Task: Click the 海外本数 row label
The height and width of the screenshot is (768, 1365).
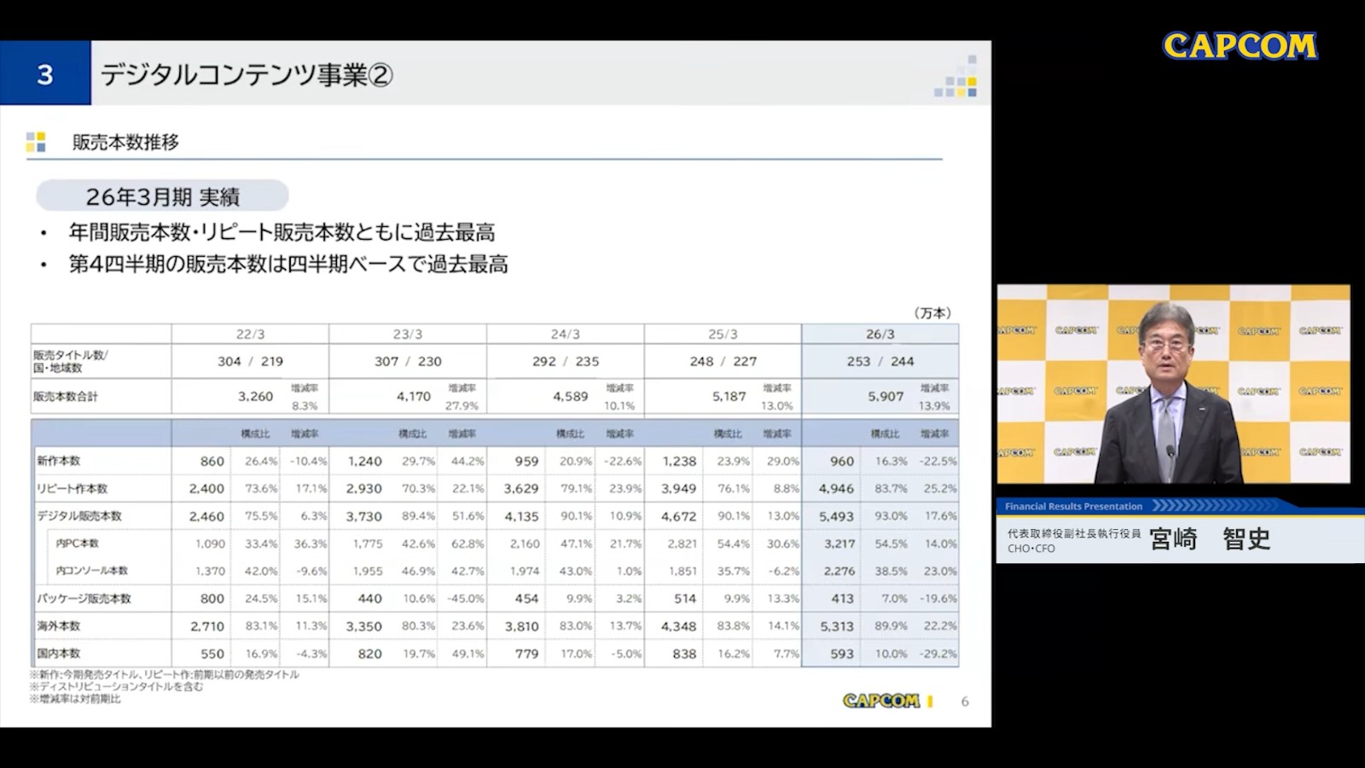Action: 58,626
